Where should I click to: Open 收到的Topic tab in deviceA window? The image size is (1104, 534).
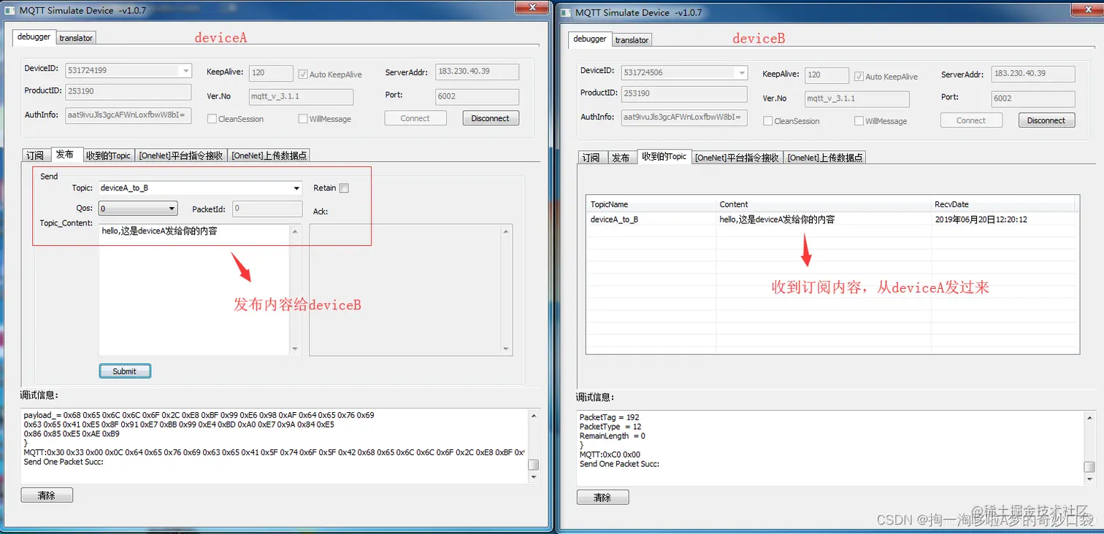tap(108, 155)
